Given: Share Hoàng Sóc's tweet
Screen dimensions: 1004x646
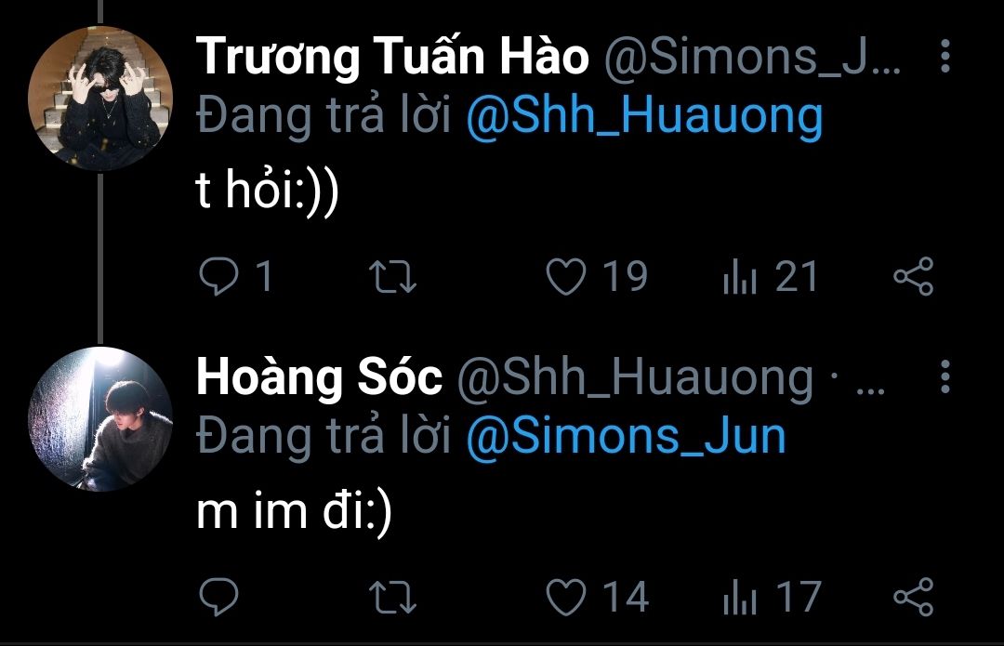Looking at the screenshot, I should click(x=914, y=597).
